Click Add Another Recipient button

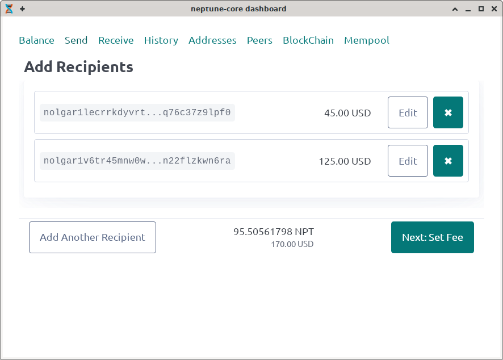(x=93, y=237)
